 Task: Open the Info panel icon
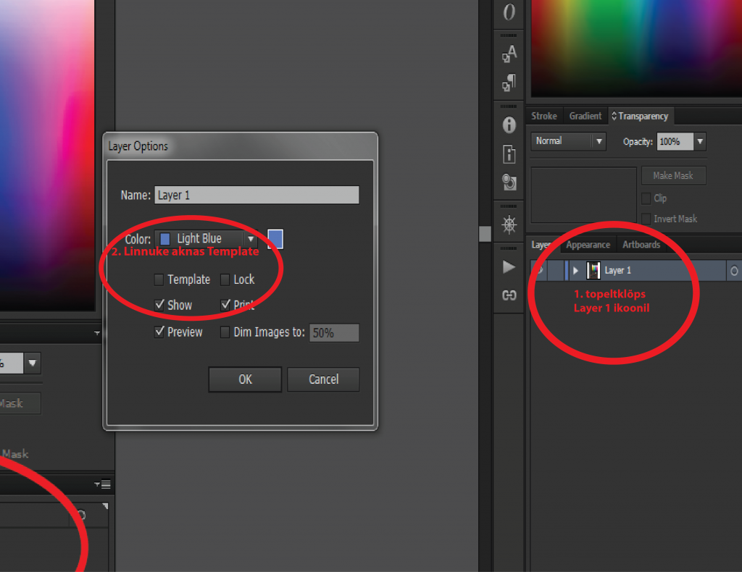click(x=509, y=125)
